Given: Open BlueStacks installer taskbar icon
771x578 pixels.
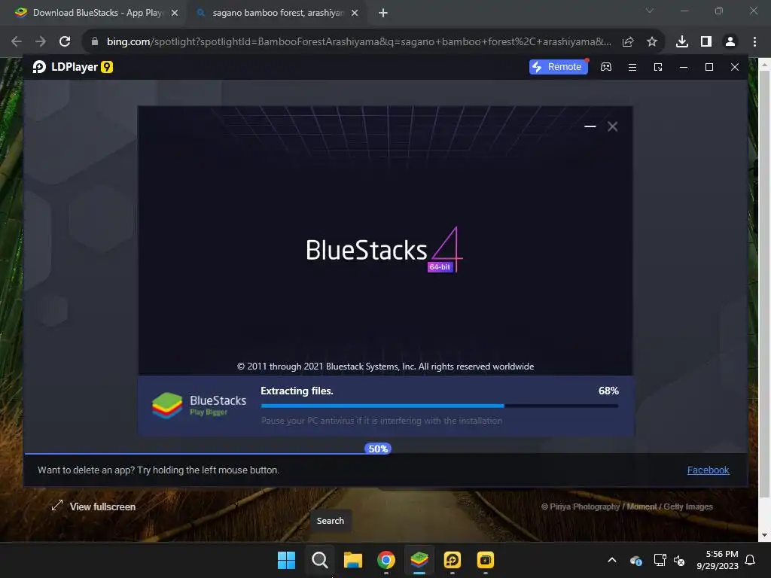Looking at the screenshot, I should pos(419,560).
